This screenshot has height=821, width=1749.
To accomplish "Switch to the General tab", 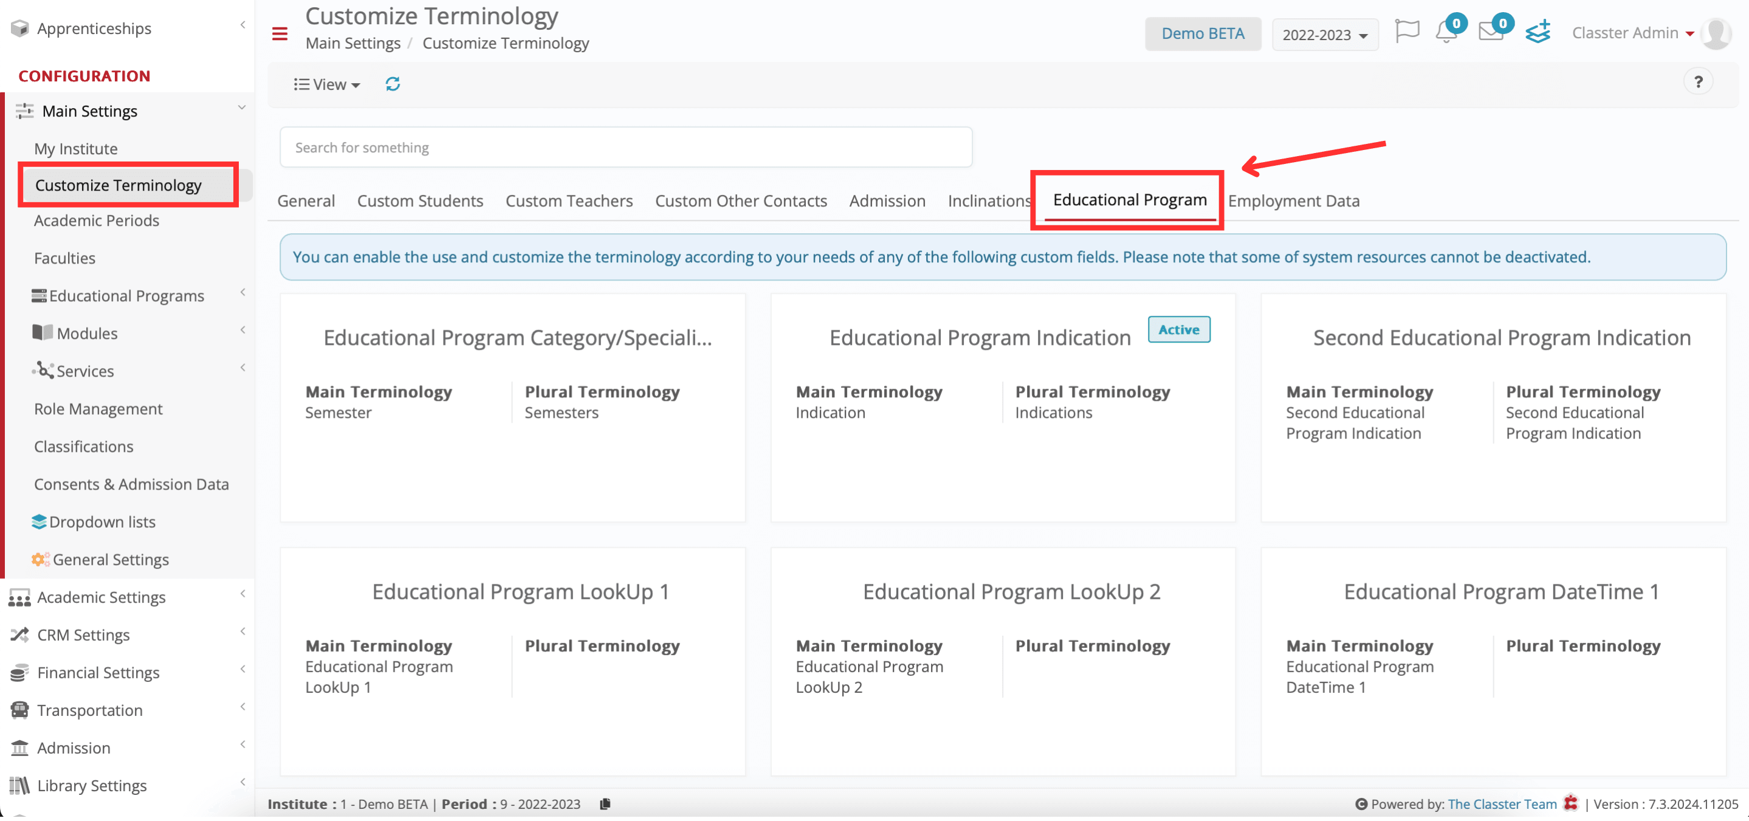I will (306, 201).
